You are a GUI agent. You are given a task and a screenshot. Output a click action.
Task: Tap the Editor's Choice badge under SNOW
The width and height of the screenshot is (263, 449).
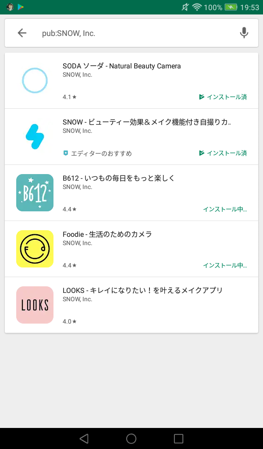click(x=97, y=153)
